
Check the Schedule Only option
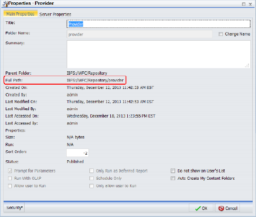92,178
